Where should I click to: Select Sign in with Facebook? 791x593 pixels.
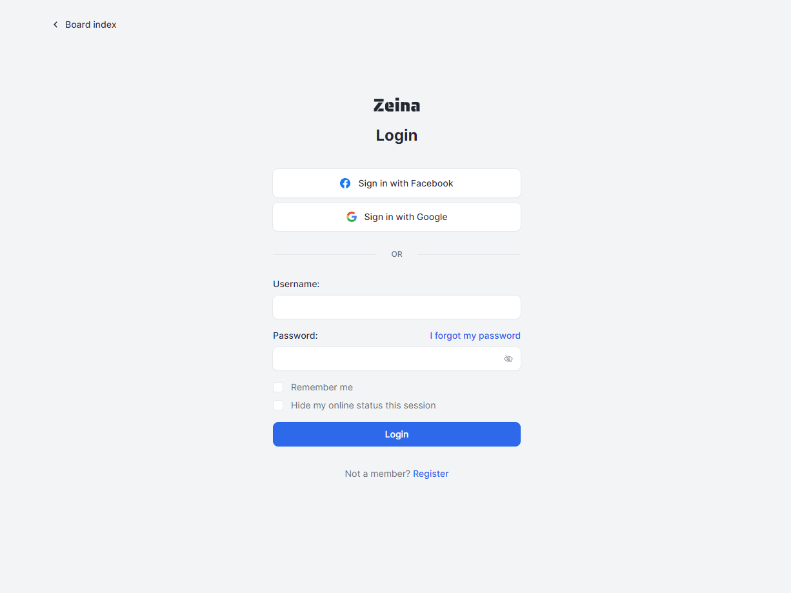click(x=396, y=183)
